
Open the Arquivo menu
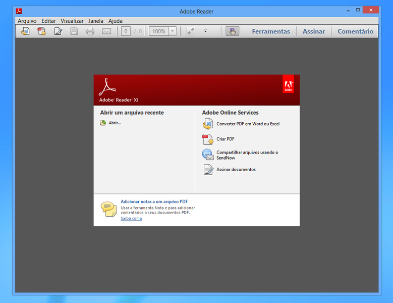[27, 21]
